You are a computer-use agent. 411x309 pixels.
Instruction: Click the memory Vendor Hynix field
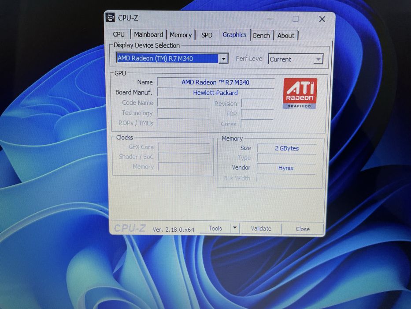pyautogui.click(x=286, y=168)
